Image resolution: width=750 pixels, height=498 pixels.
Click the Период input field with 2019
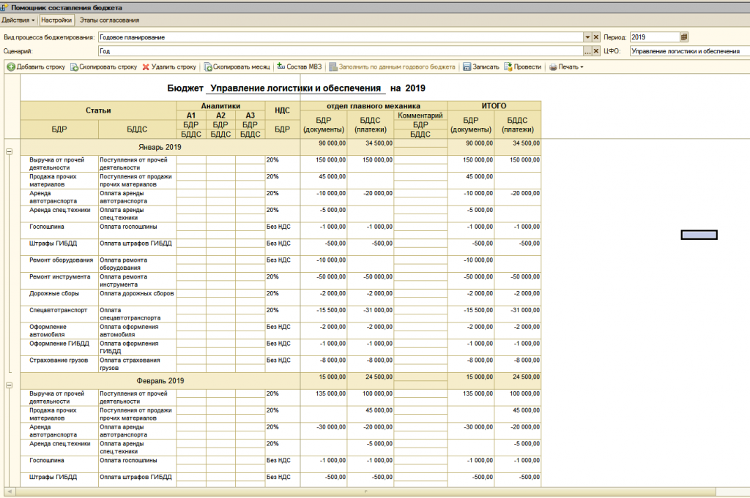point(654,37)
